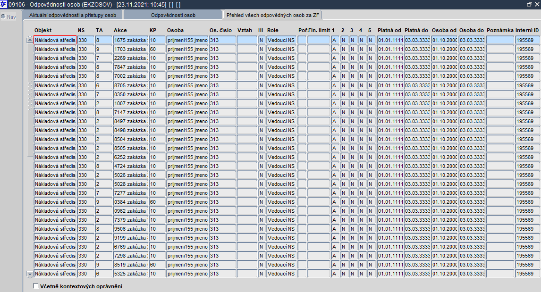
Task: Click the Platná od field in 8504 zakázka row
Action: click(x=390, y=139)
